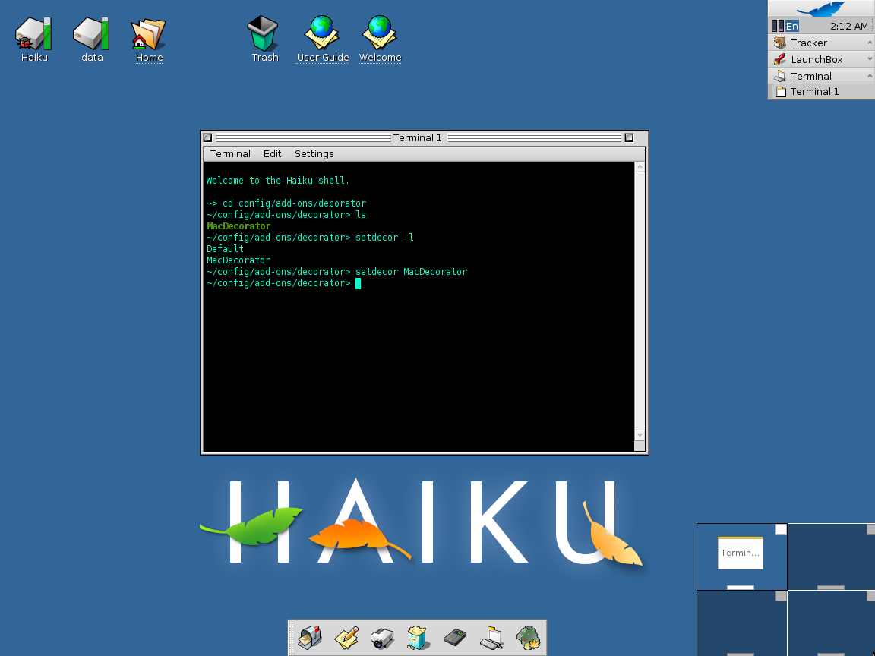875x656 pixels.
Task: Open the Terminal menu in Terminal window
Action: (230, 154)
